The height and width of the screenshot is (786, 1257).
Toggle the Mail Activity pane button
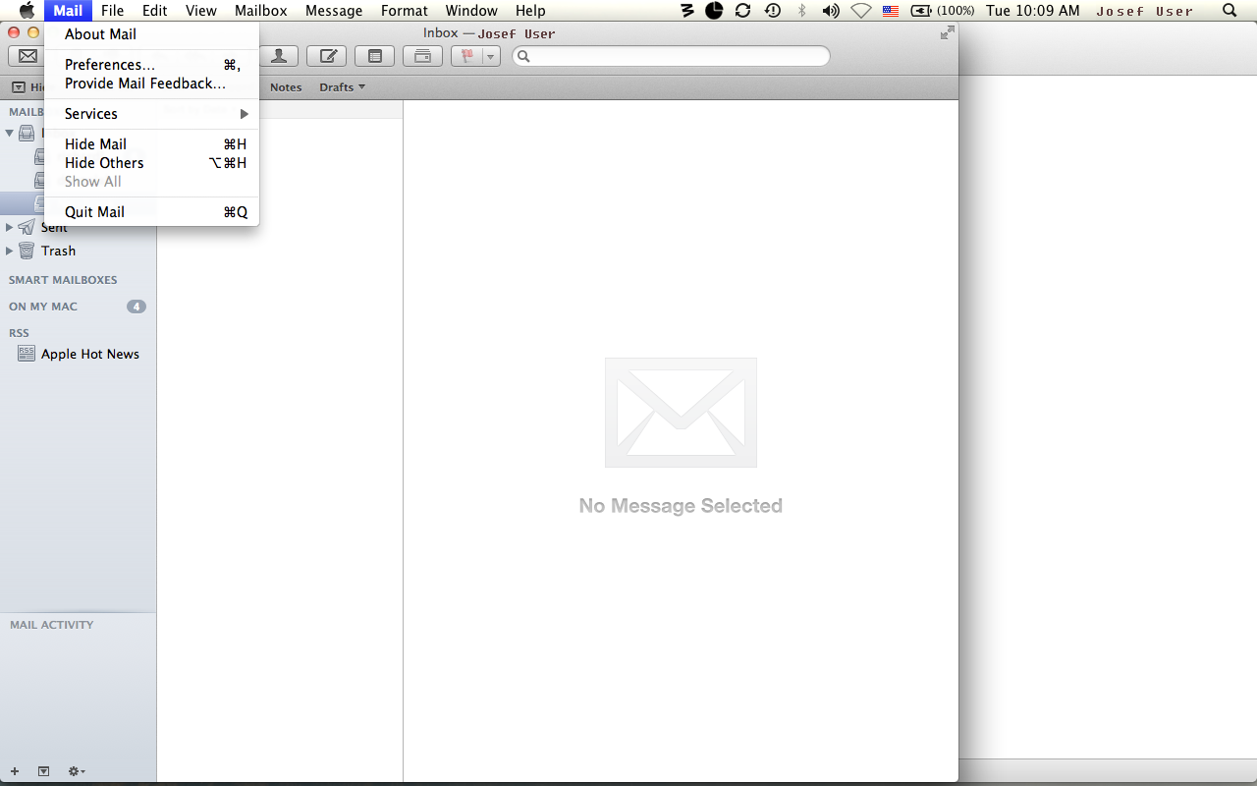43,771
